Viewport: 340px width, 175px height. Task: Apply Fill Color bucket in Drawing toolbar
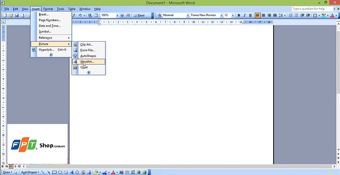[x=96, y=172]
